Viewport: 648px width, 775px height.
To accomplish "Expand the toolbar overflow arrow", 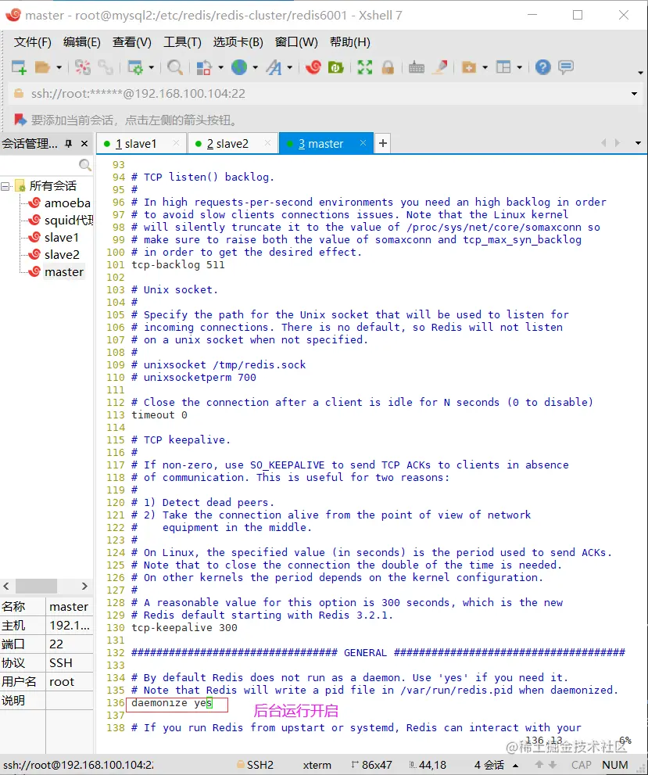I will pos(641,73).
